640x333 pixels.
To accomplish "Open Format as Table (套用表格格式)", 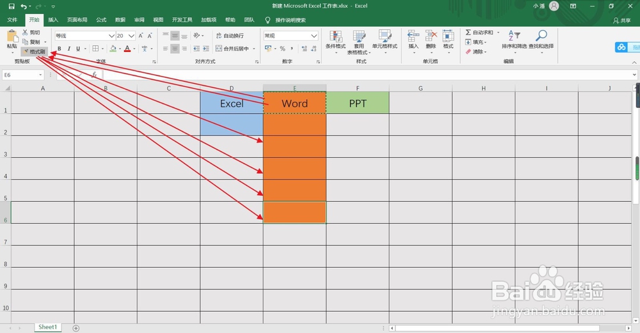I will point(359,42).
